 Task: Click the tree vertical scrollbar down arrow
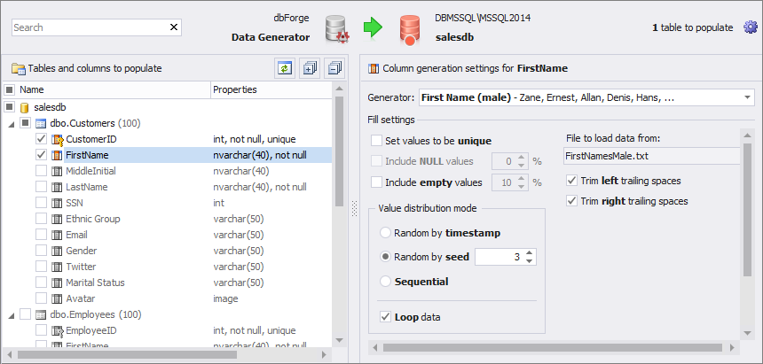[x=339, y=340]
